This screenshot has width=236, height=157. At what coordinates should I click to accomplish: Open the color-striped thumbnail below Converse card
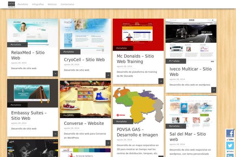pos(85,153)
